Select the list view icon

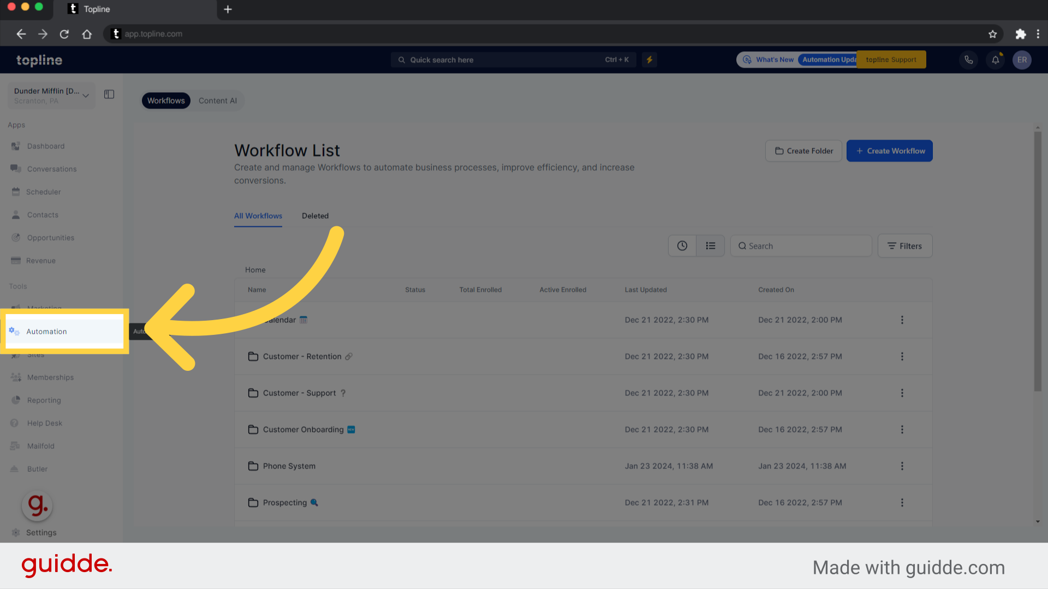710,246
